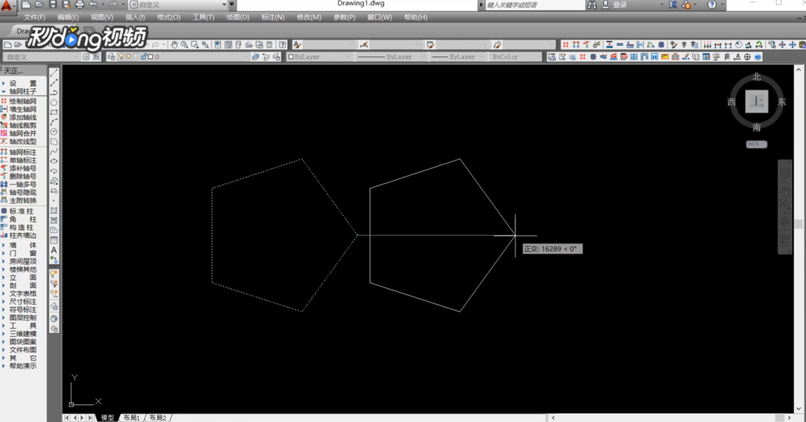Click the ViewCube top face 上
The width and height of the screenshot is (806, 422).
pos(757,102)
